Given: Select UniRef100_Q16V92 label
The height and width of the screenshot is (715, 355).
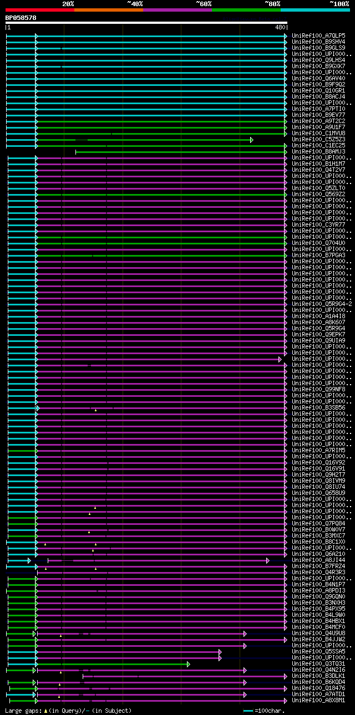Looking at the screenshot, I should click(318, 462).
